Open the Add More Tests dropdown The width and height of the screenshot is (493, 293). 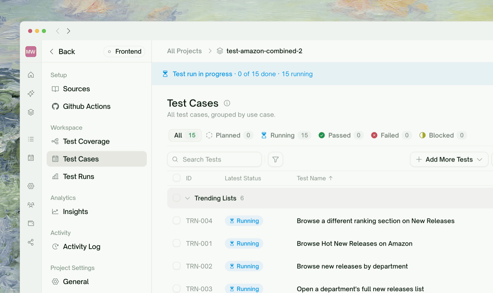[449, 159]
